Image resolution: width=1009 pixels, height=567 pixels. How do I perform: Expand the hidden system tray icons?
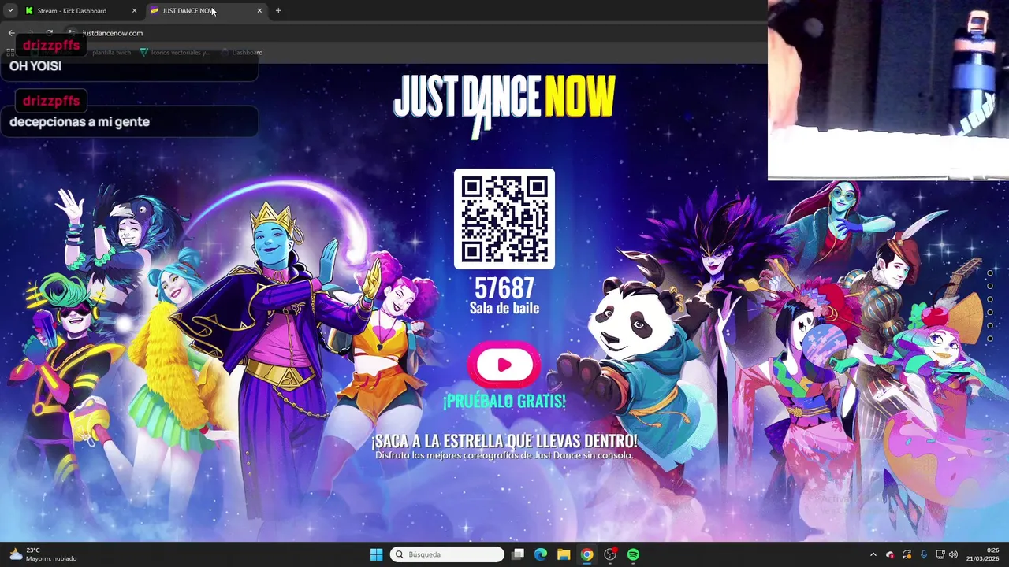click(873, 554)
